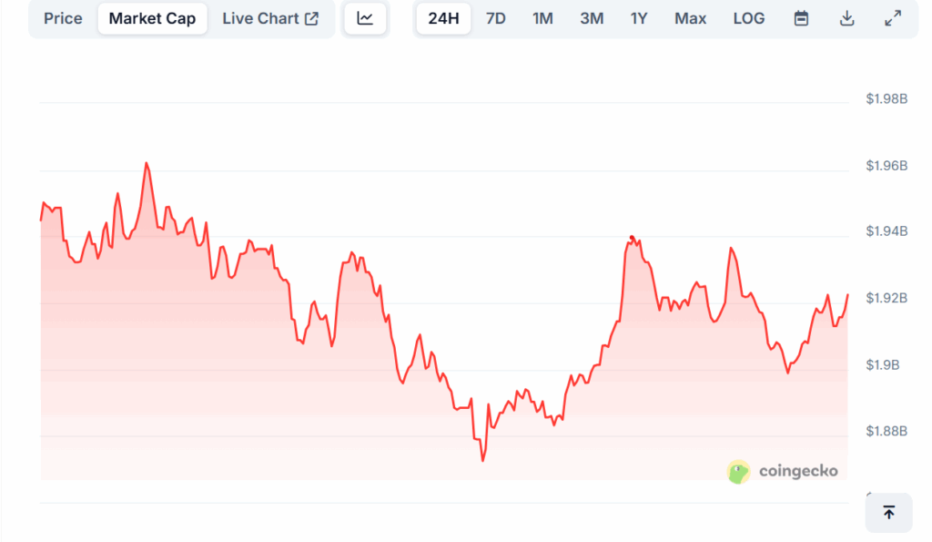The width and height of the screenshot is (932, 542).
Task: Switch chart range to 7D
Action: (496, 18)
